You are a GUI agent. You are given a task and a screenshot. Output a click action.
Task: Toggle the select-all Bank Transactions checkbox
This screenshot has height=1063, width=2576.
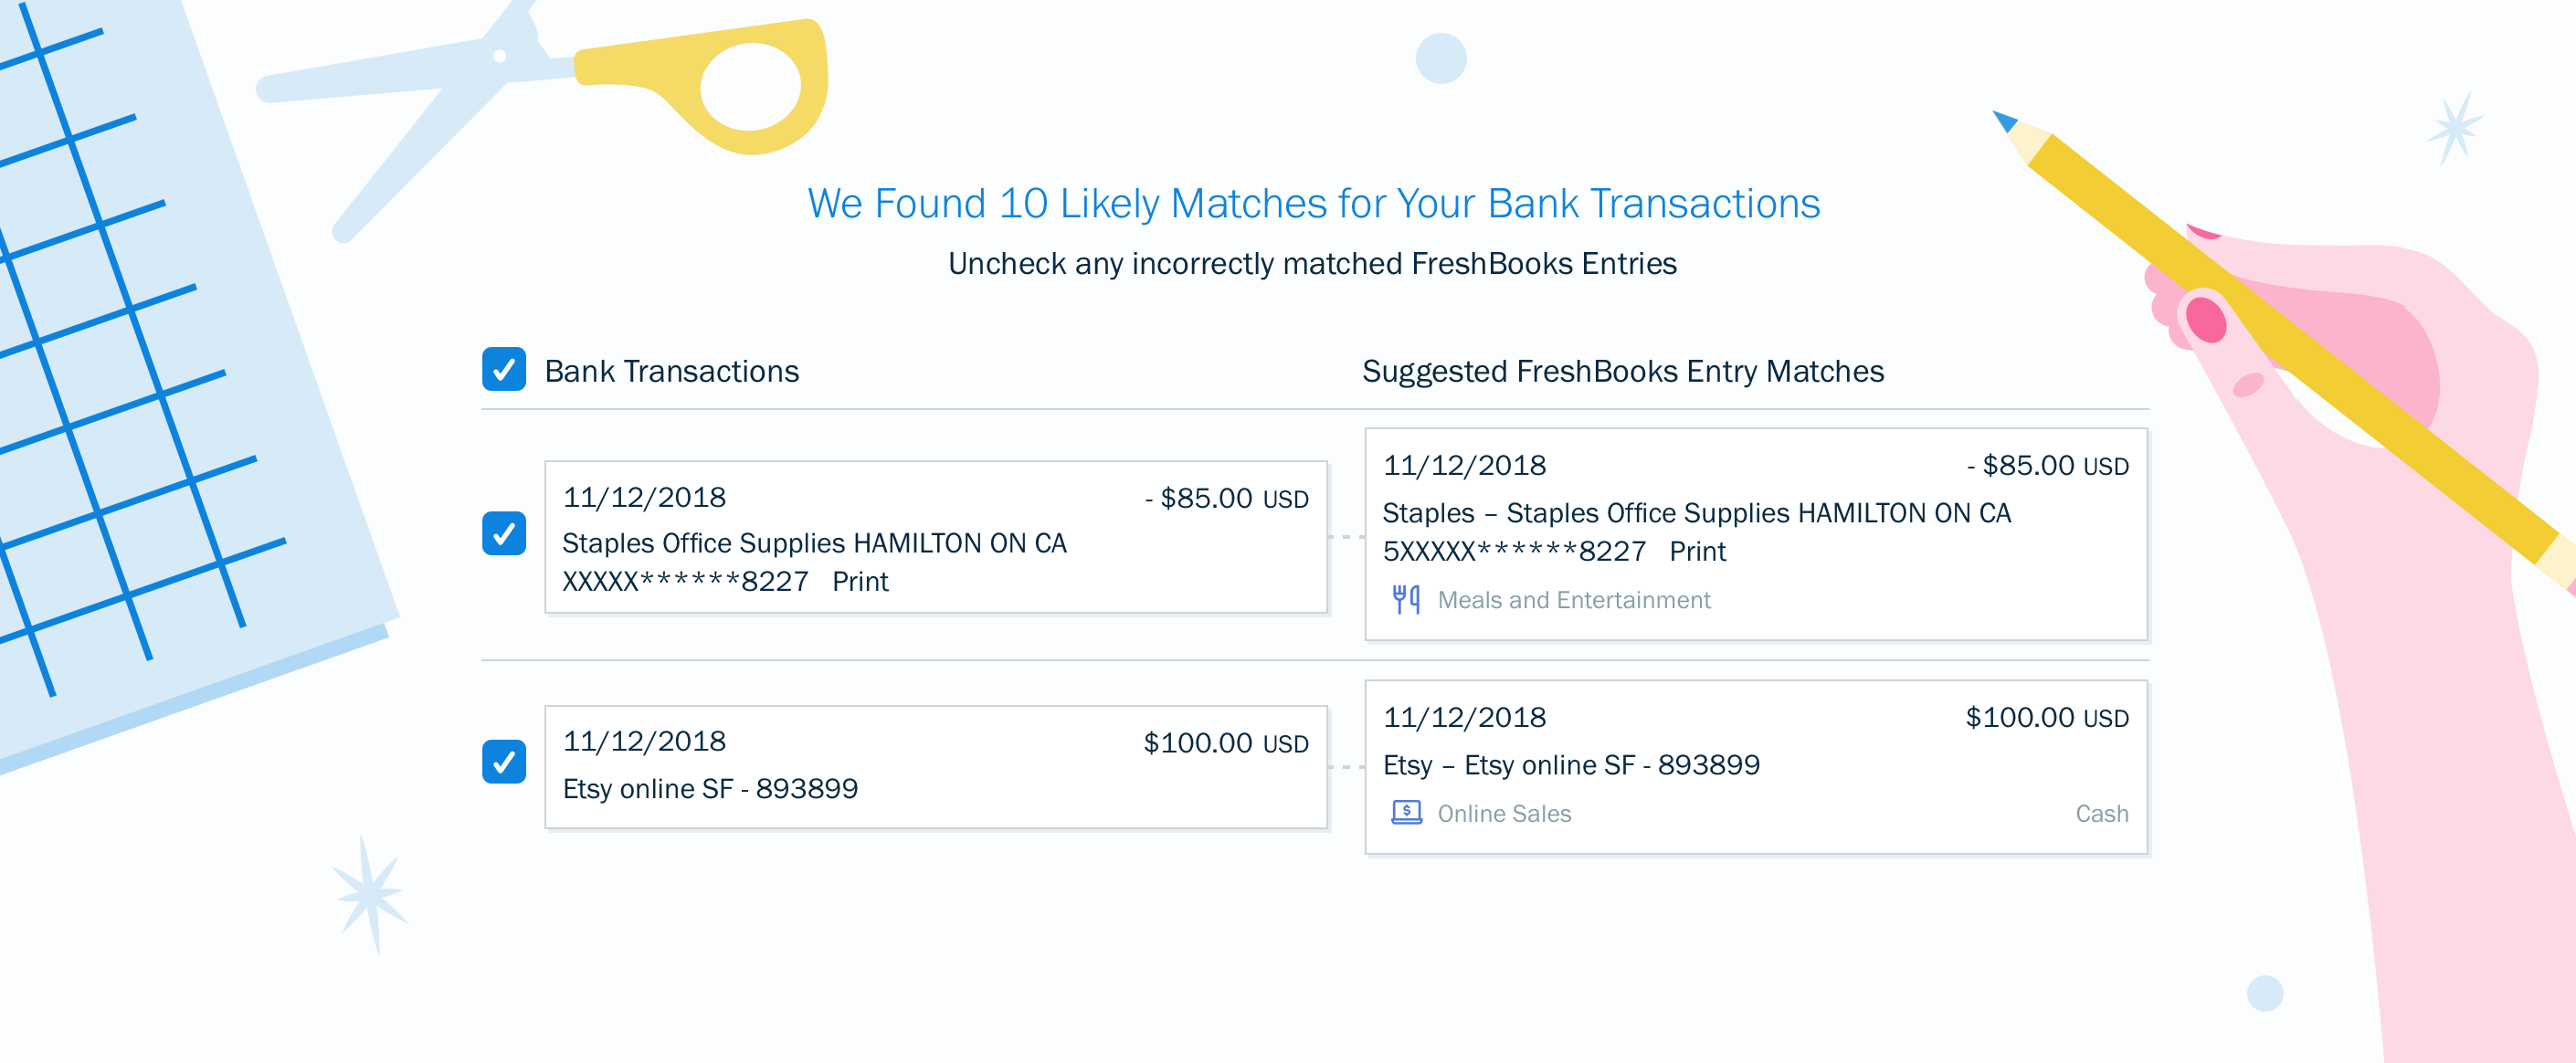tap(504, 369)
